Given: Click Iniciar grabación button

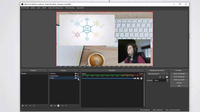Looking at the screenshot, I should 179,77.
